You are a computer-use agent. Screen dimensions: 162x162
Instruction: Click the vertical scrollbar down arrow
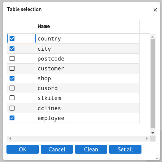pyautogui.click(x=152, y=133)
